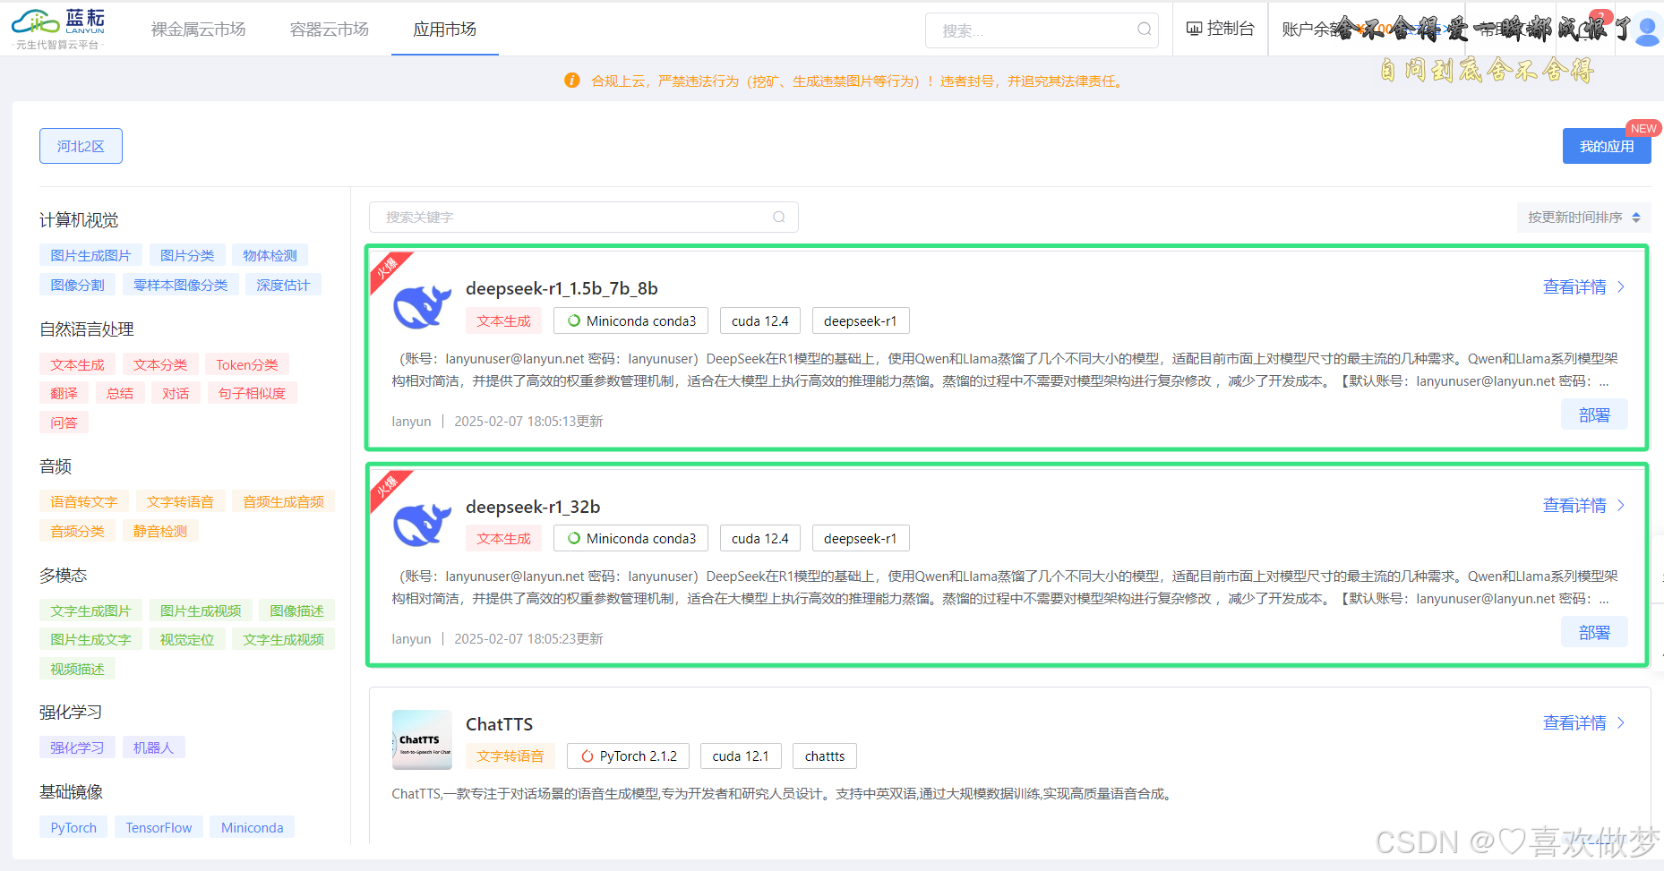The width and height of the screenshot is (1664, 871).
Task: Click chattts tag on ChatTTS card
Action: (x=825, y=756)
